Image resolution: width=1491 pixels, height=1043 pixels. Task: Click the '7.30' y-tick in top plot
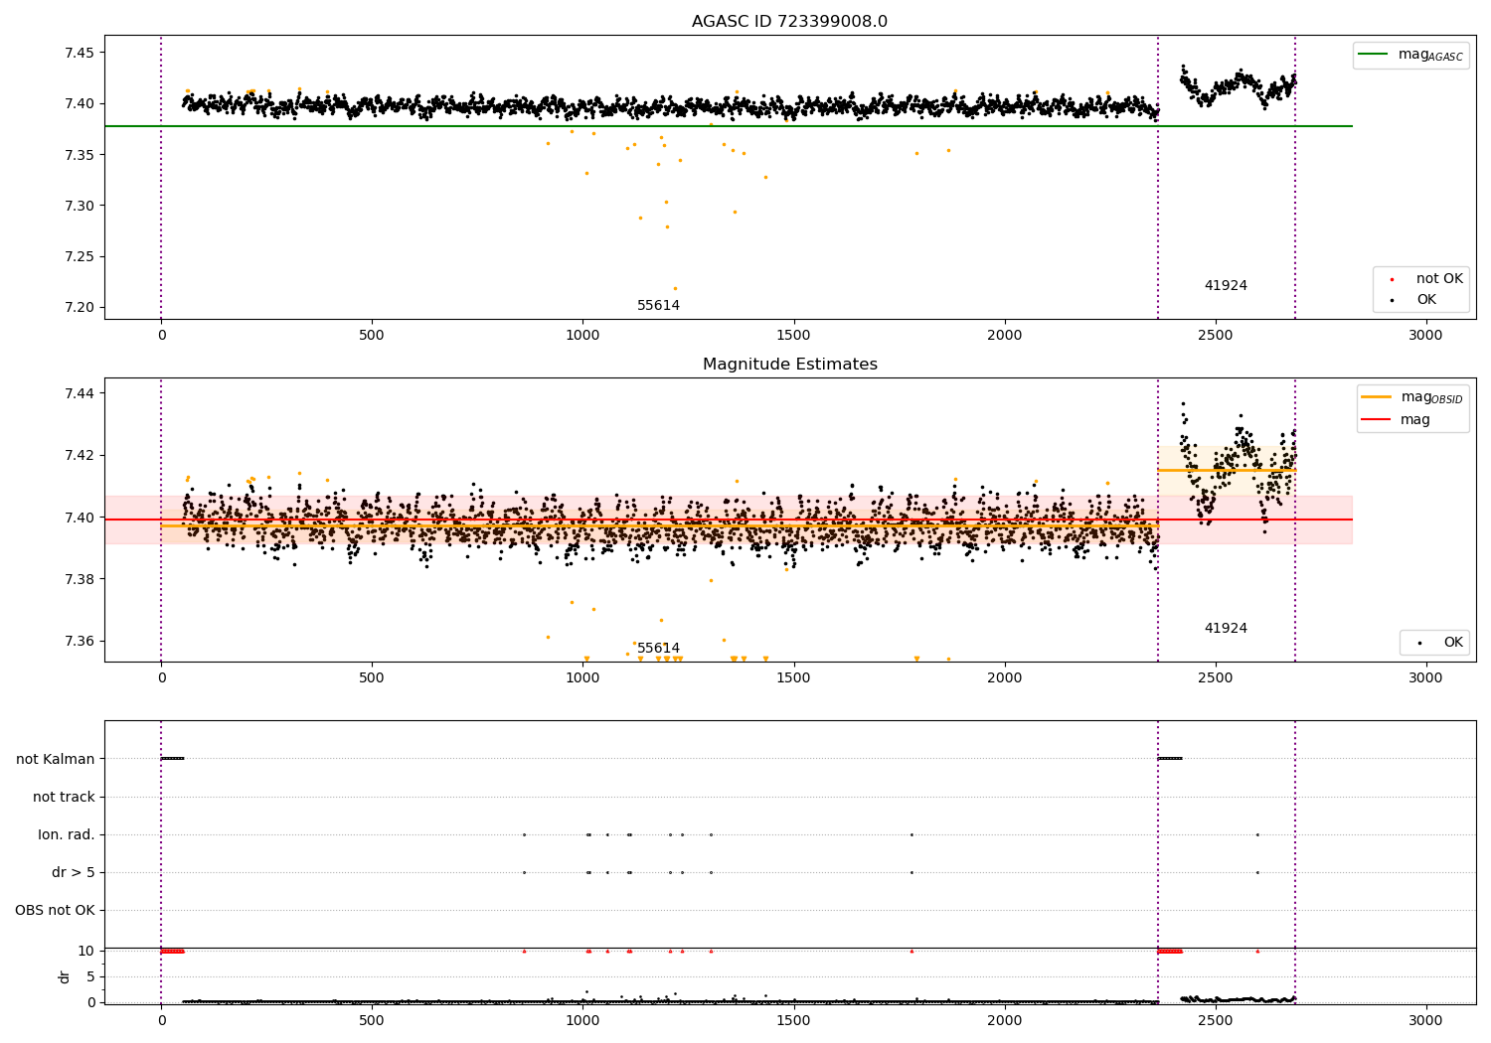[80, 206]
